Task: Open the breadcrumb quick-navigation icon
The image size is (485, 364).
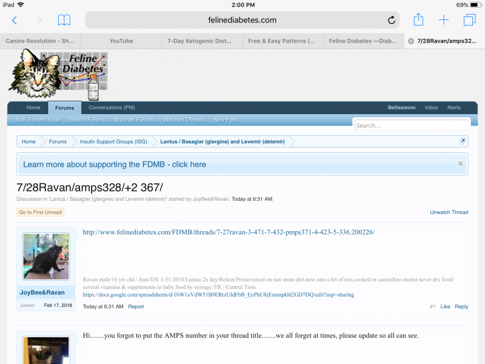Action: (x=462, y=141)
